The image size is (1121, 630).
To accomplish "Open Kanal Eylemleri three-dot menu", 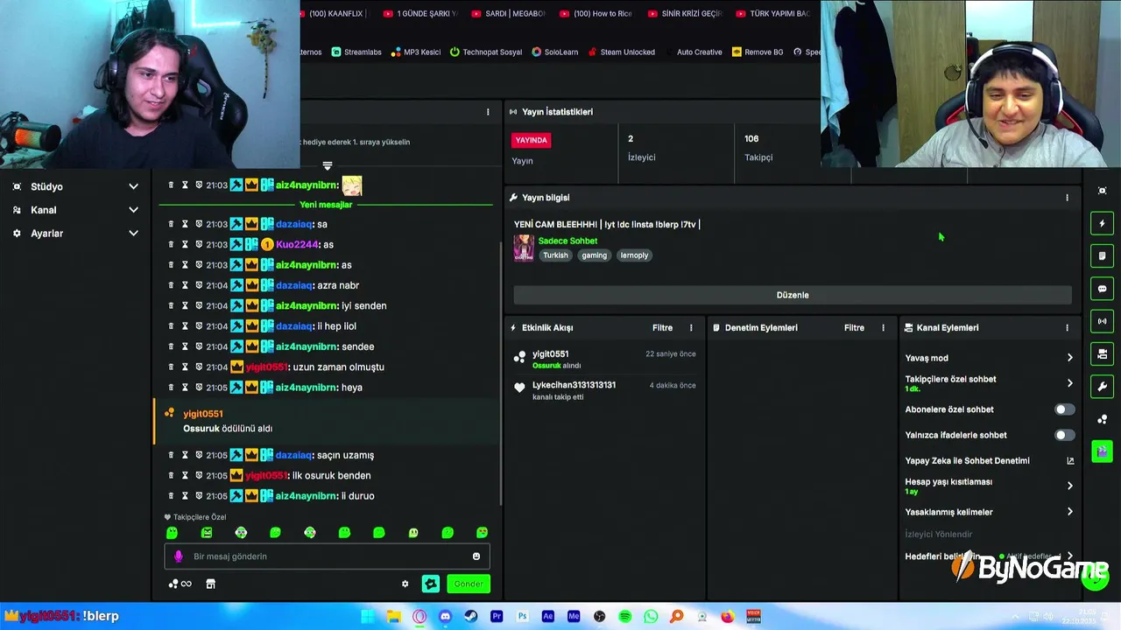I will click(1067, 328).
